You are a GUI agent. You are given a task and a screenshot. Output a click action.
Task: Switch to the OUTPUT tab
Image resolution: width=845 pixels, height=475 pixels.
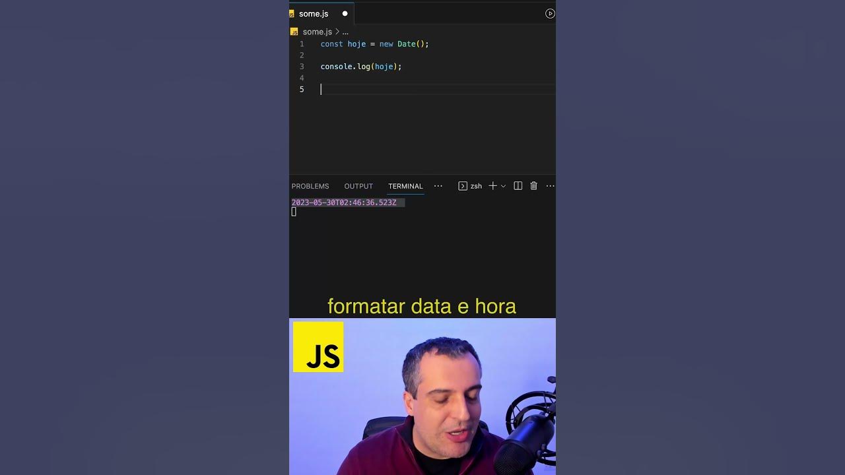click(358, 186)
